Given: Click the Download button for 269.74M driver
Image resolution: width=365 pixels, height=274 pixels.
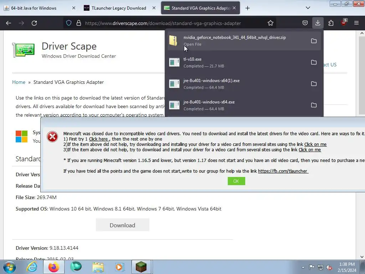Looking at the screenshot, I should click(123, 225).
